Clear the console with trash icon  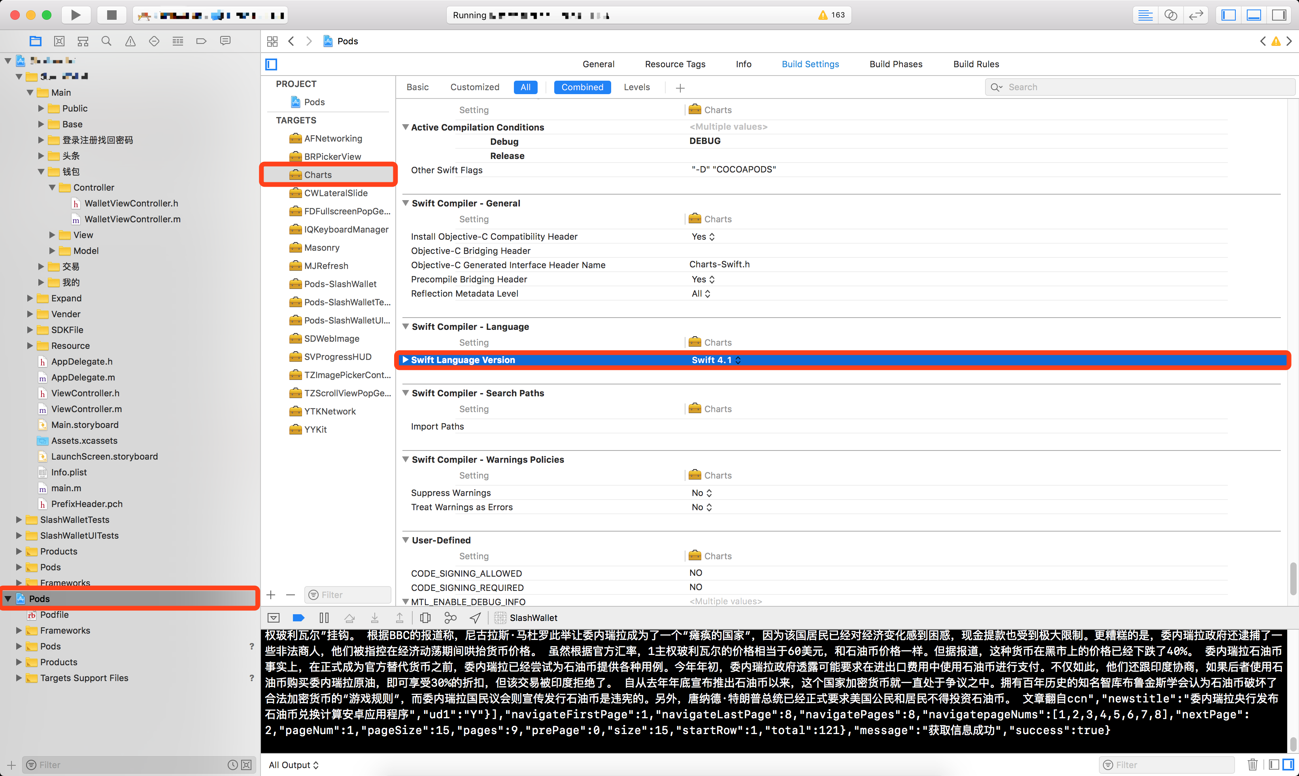coord(1252,765)
